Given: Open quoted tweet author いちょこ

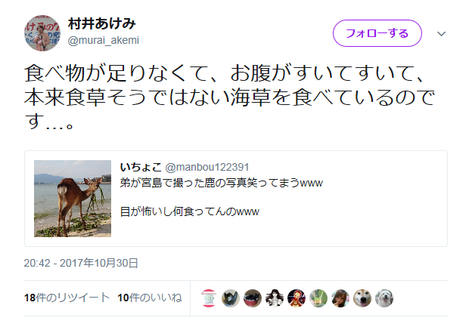Looking at the screenshot, I should pyautogui.click(x=141, y=167).
